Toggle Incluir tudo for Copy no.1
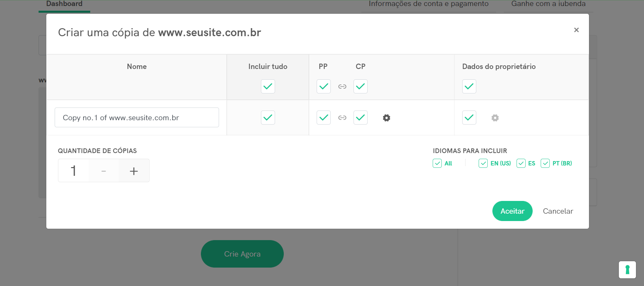This screenshot has height=286, width=644. [267, 118]
